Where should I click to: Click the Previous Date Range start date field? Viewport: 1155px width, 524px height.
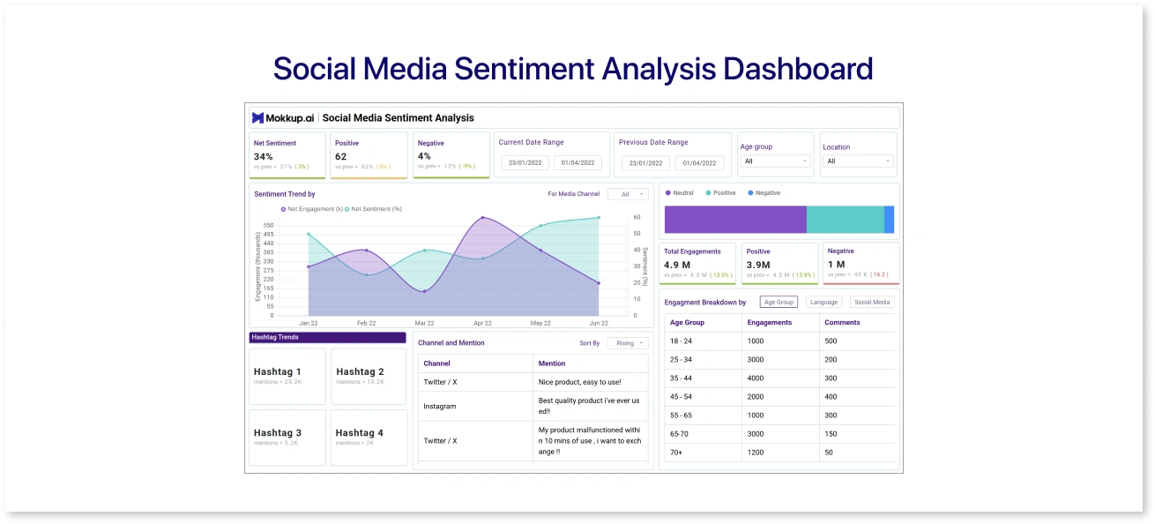click(646, 163)
